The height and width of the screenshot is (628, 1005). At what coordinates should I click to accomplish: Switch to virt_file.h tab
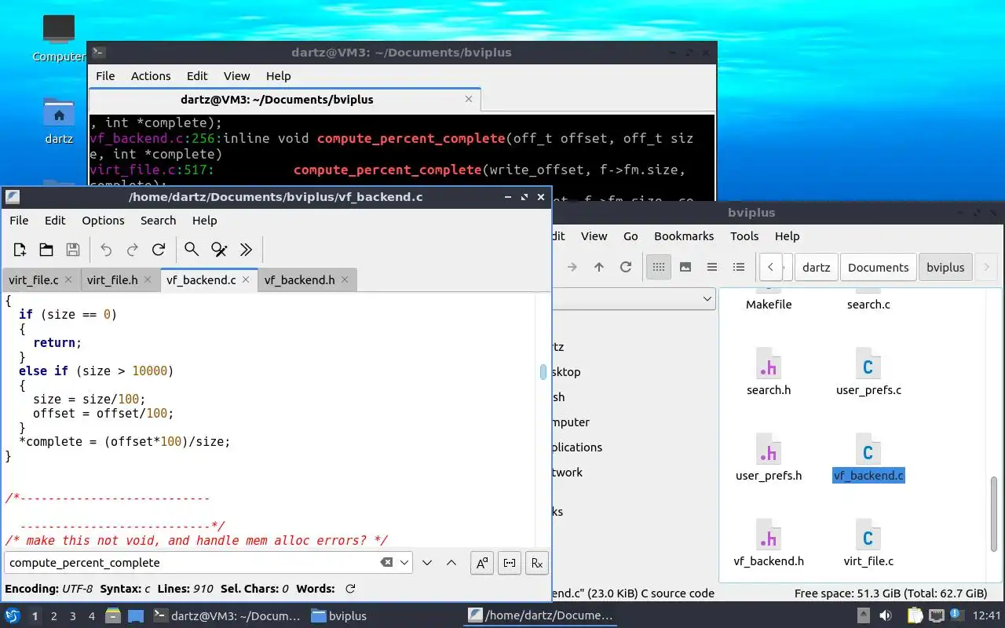pyautogui.click(x=112, y=280)
